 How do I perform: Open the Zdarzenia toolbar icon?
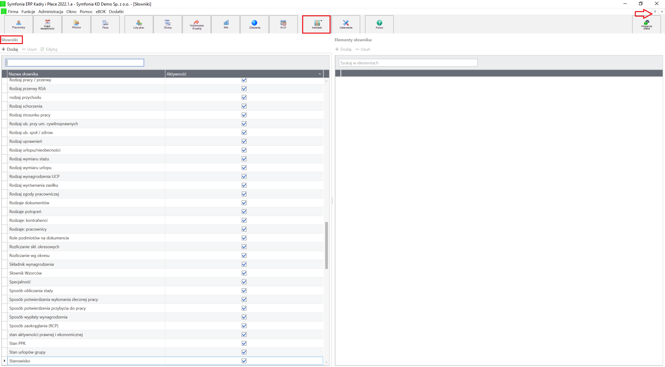(x=255, y=24)
